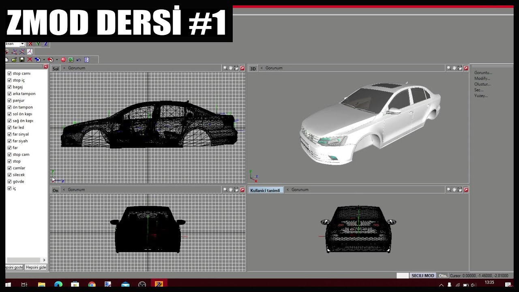Pan hand tool in the 3D viewport
This screenshot has width=519, height=292.
[454, 68]
